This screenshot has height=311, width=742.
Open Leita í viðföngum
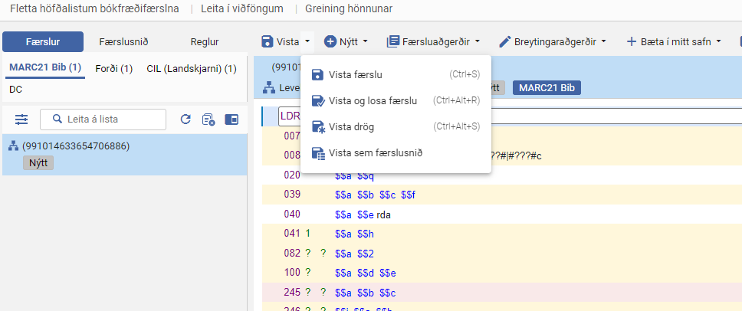(242, 8)
